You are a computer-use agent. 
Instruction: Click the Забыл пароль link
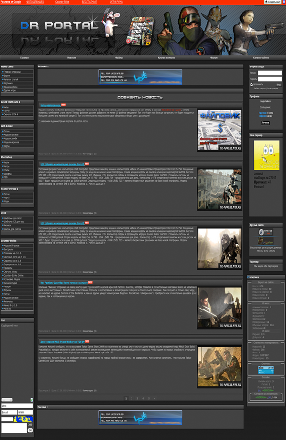(x=260, y=88)
